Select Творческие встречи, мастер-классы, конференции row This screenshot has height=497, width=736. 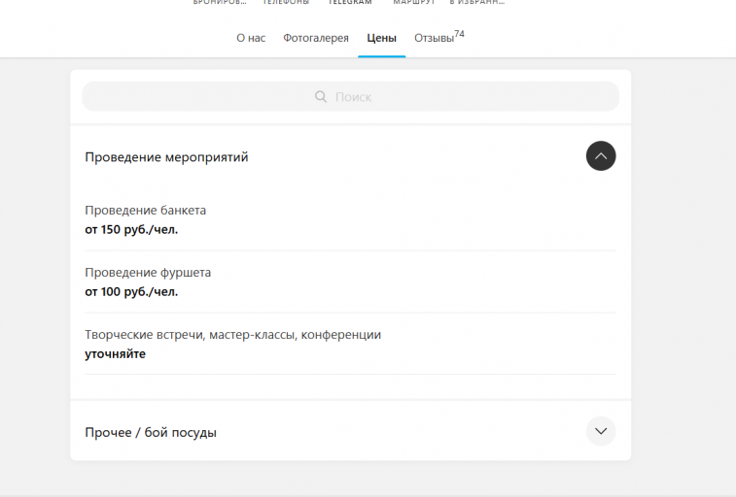point(350,344)
